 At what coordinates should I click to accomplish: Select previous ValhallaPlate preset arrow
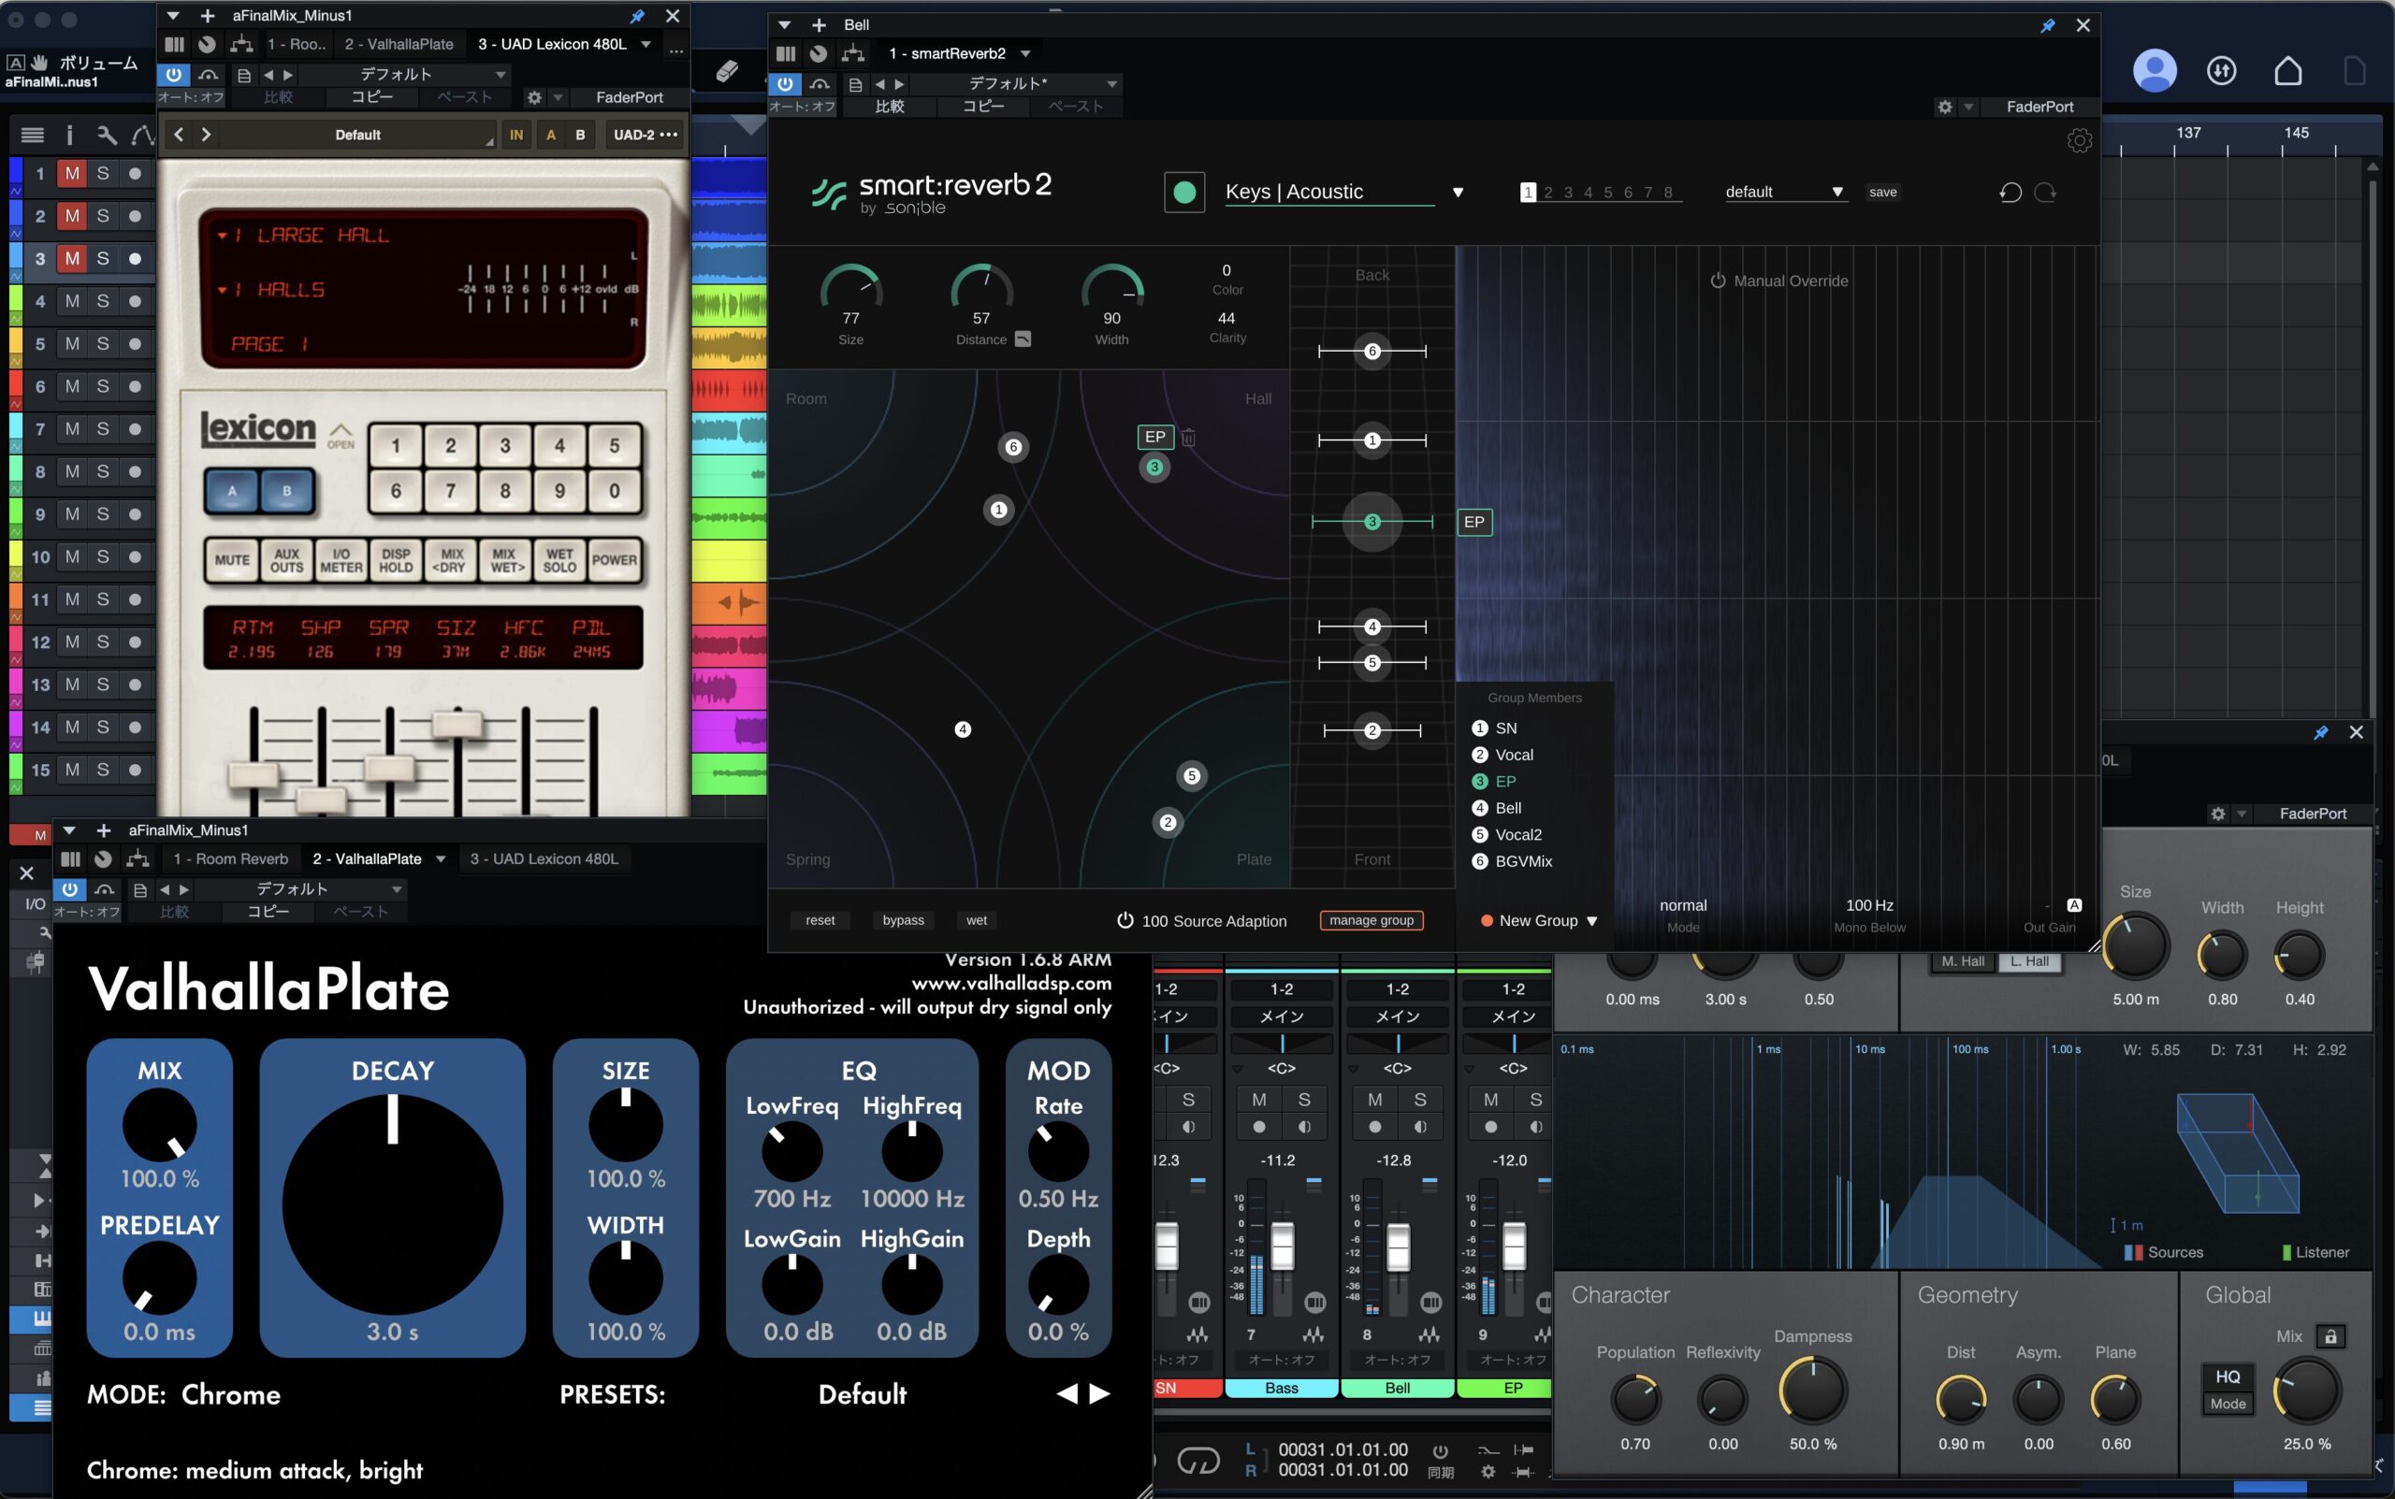(x=1067, y=1394)
